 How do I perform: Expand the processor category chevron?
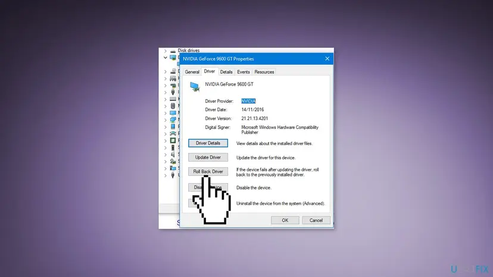[166, 141]
